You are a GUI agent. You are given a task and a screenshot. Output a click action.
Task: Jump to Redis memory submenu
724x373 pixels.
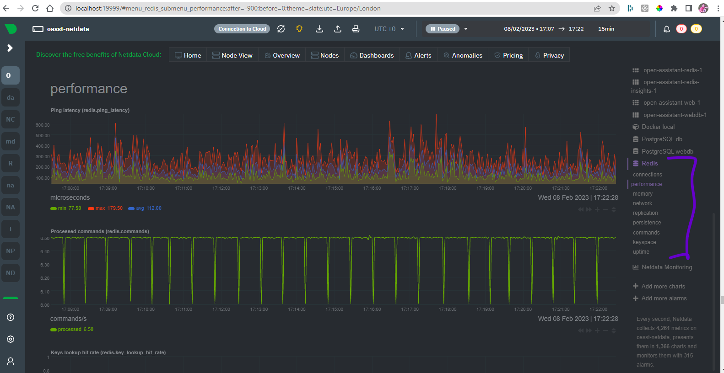tap(643, 194)
